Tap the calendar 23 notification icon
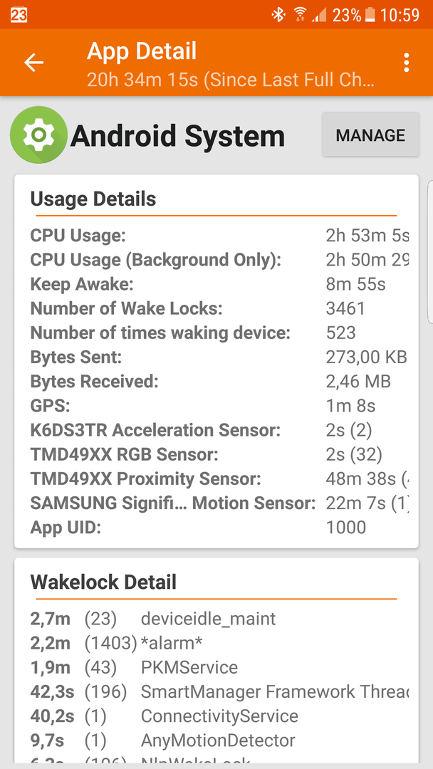Image resolution: width=433 pixels, height=769 pixels. [x=19, y=15]
